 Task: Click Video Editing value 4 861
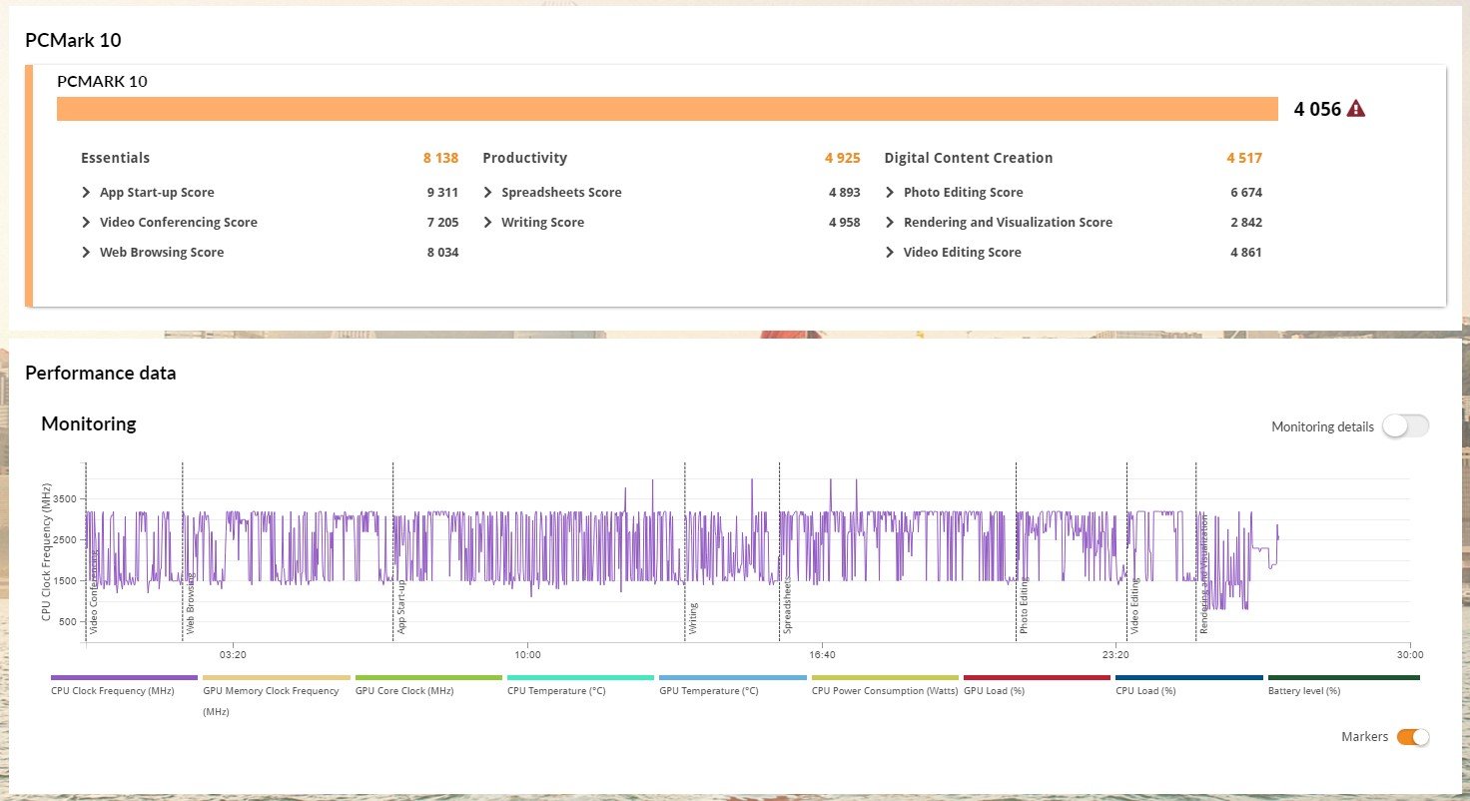pyautogui.click(x=1246, y=253)
